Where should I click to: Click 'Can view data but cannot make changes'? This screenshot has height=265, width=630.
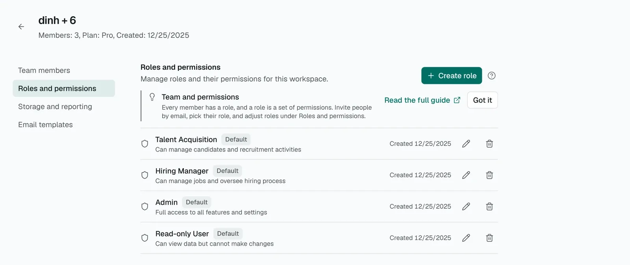click(x=215, y=244)
